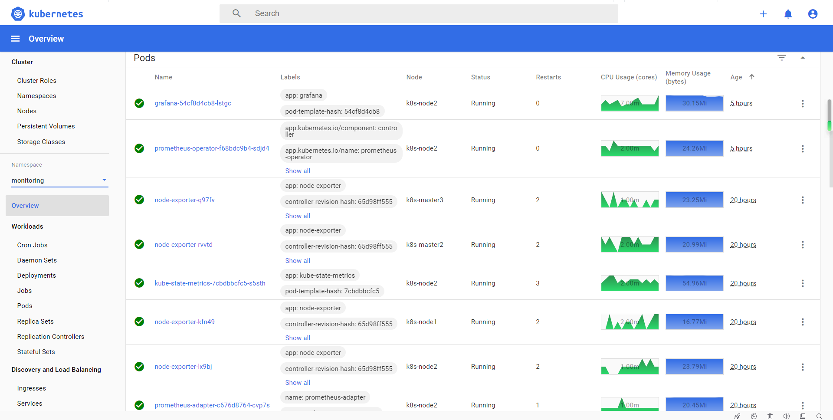Open node-exporter-rvvtd pod link
Image resolution: width=833 pixels, height=420 pixels.
click(184, 245)
